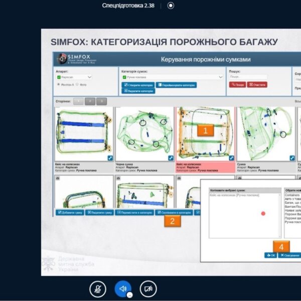The width and height of the screenshot is (301, 301).
Task: Select the Чорна сумка x-ray thumbnail
Action: tap(145, 134)
